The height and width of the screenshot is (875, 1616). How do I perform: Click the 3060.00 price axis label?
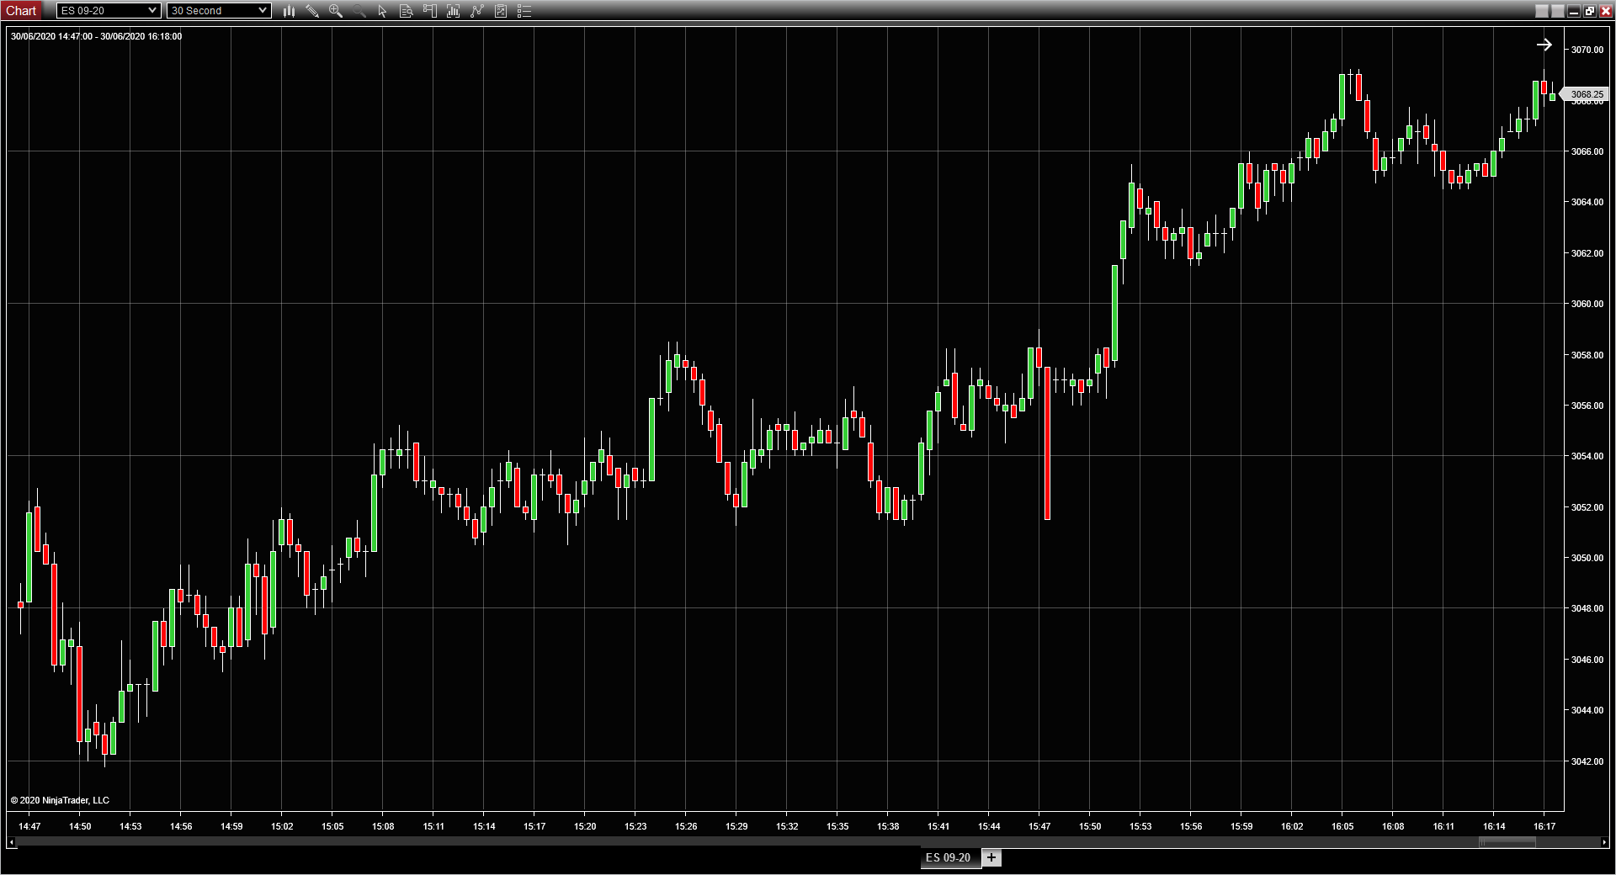[x=1587, y=304]
